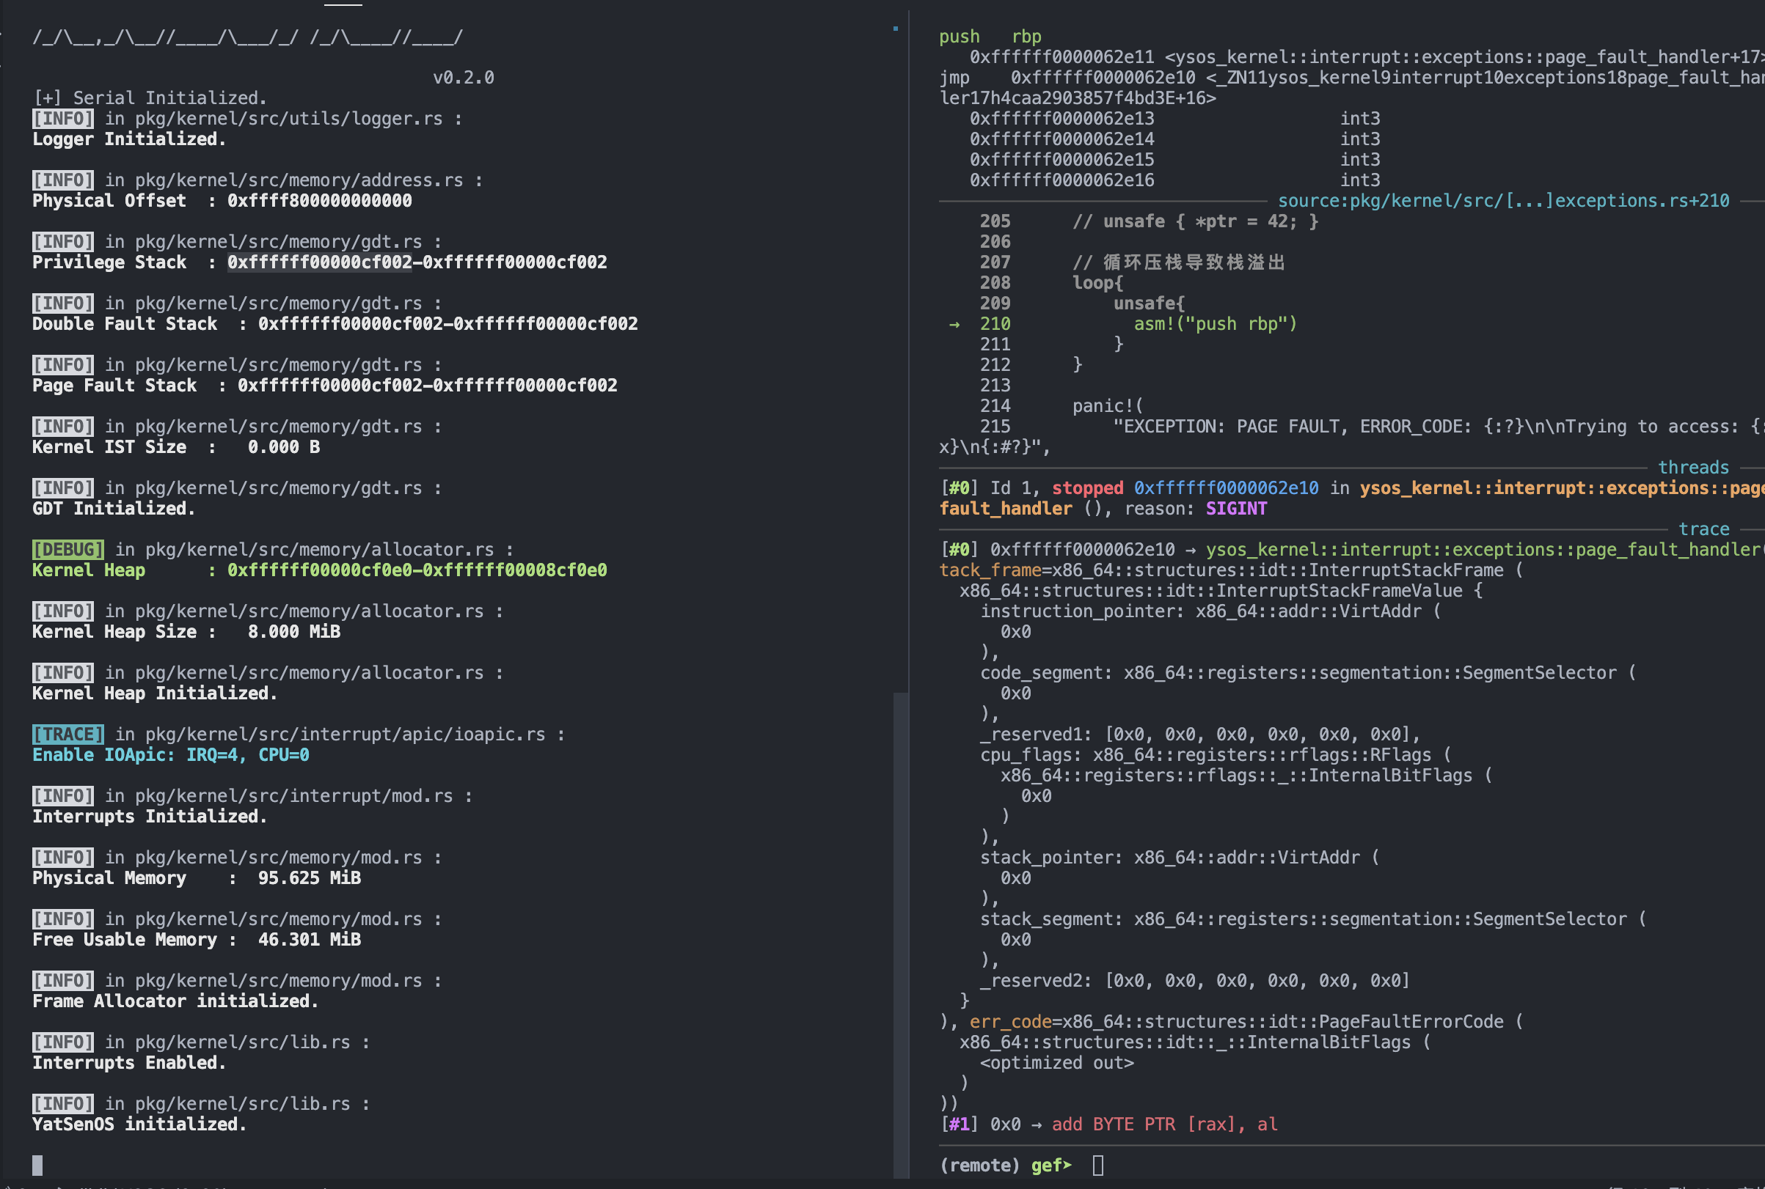Click the left terminal pane scrollbar thumb
The width and height of the screenshot is (1765, 1189).
(x=901, y=935)
